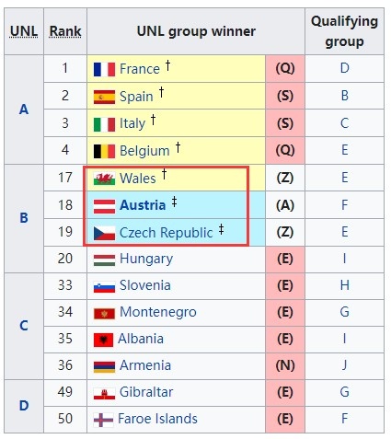Open the Italy team link
Image resolution: width=391 pixels, height=439 pixels.
132,123
